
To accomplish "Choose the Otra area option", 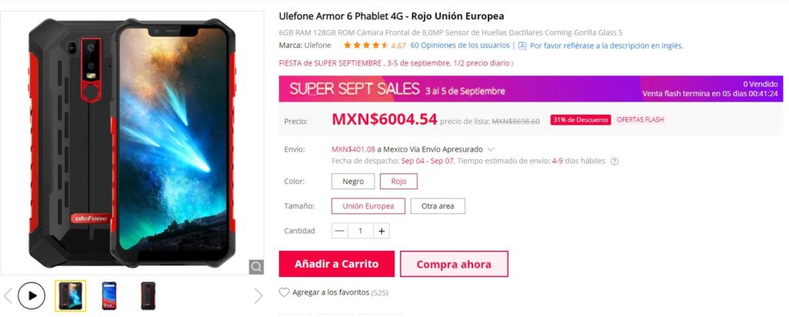I will point(438,206).
